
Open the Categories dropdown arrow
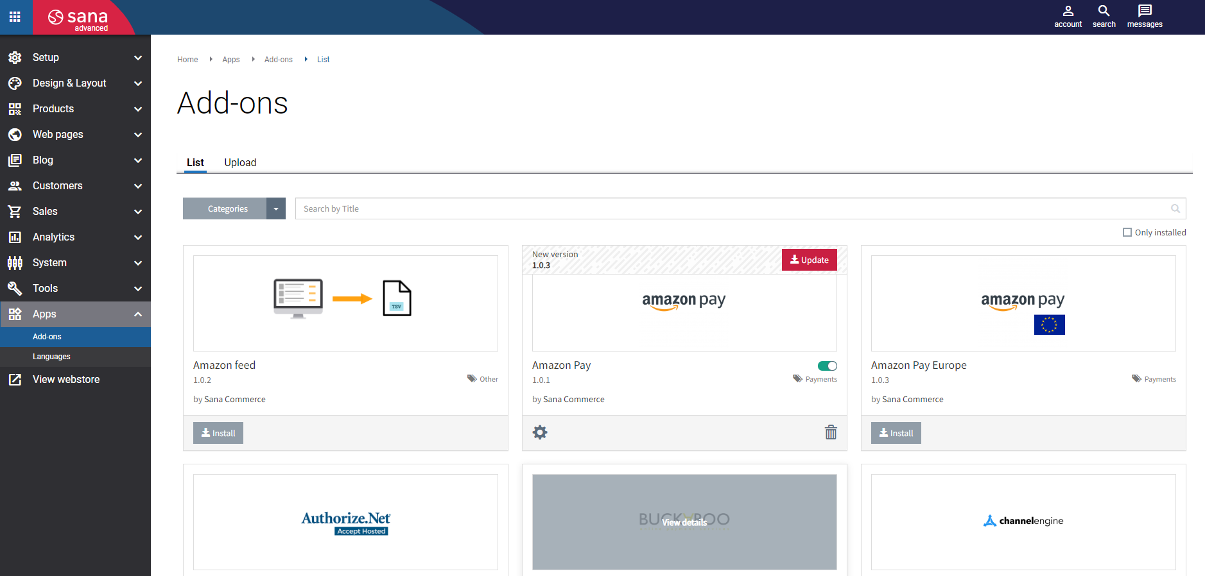pos(276,208)
